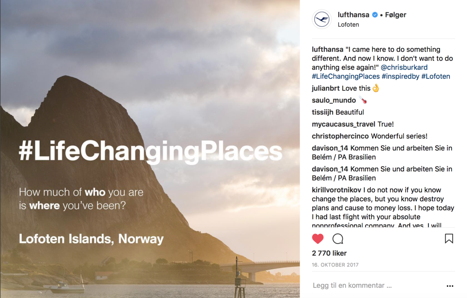View the 2 770 liker likes list

pyautogui.click(x=329, y=253)
